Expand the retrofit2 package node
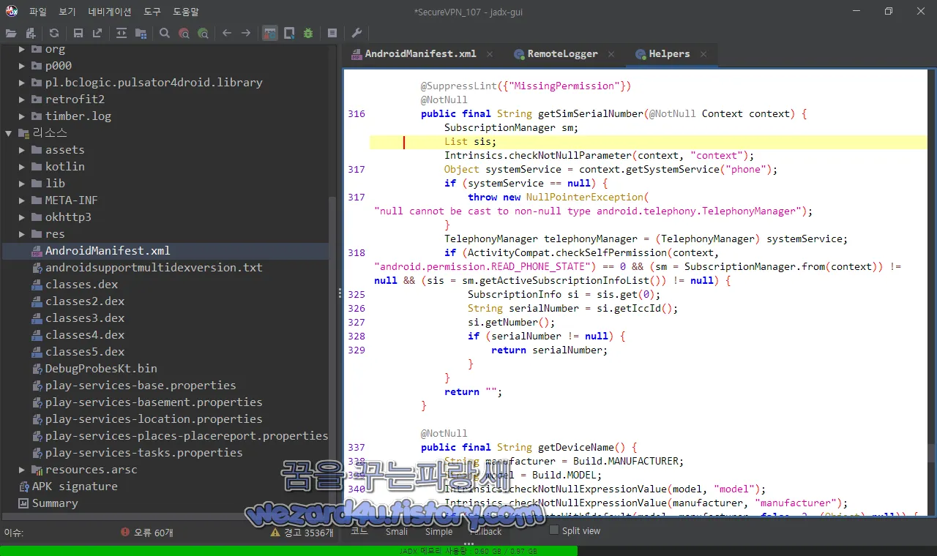This screenshot has height=556, width=937. click(x=22, y=99)
